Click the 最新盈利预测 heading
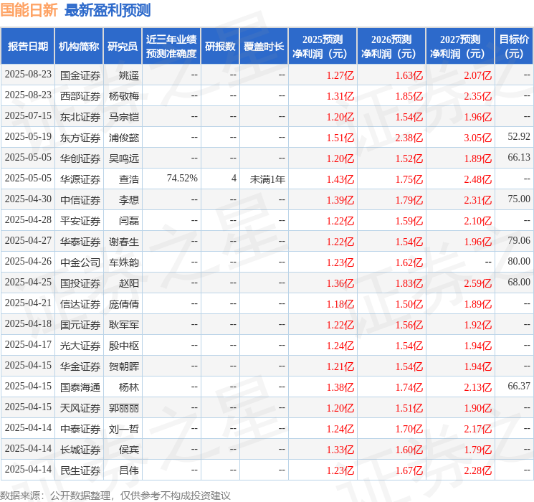This screenshot has height=502, width=534. coord(108,10)
